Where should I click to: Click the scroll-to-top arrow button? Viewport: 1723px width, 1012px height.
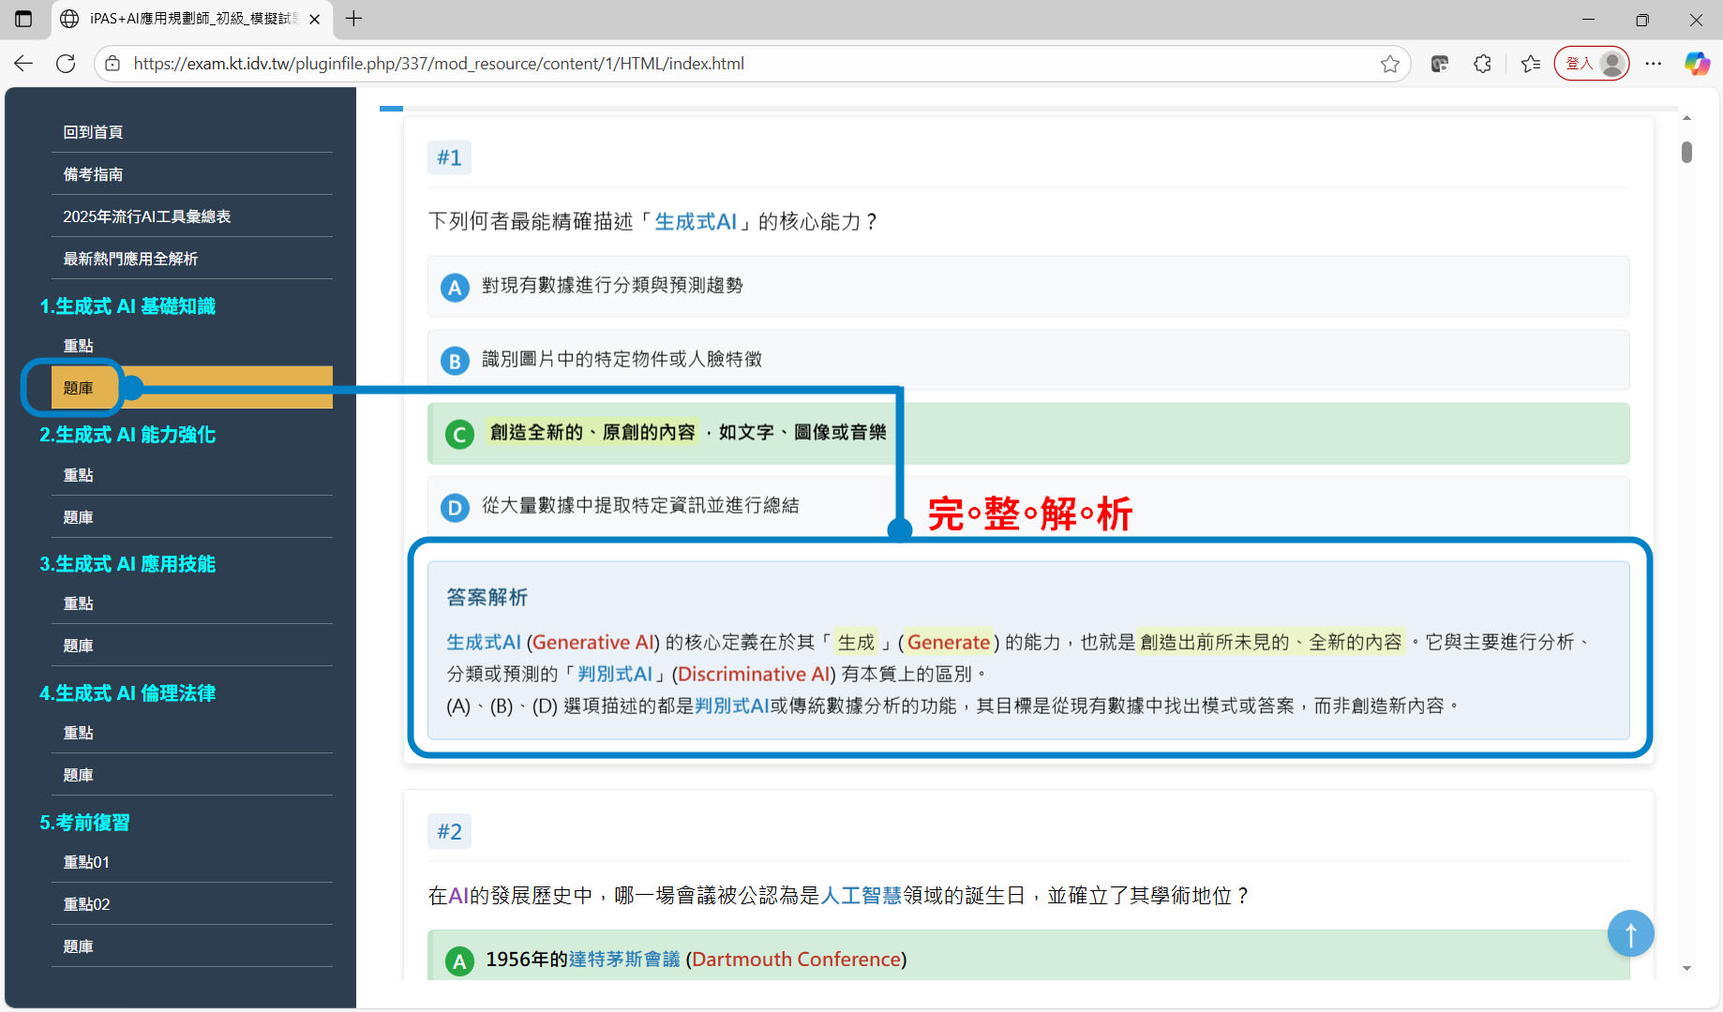[1630, 933]
